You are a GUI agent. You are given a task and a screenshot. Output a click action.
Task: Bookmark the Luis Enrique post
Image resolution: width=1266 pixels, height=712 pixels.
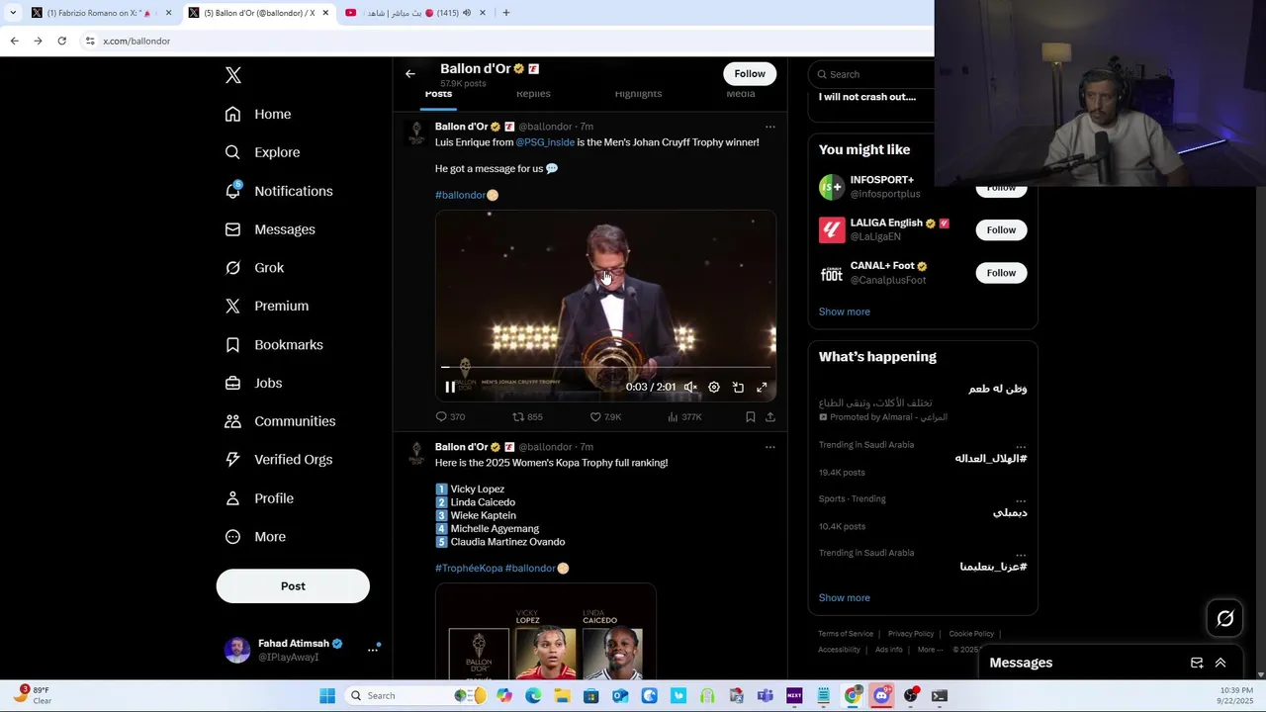pos(751,417)
